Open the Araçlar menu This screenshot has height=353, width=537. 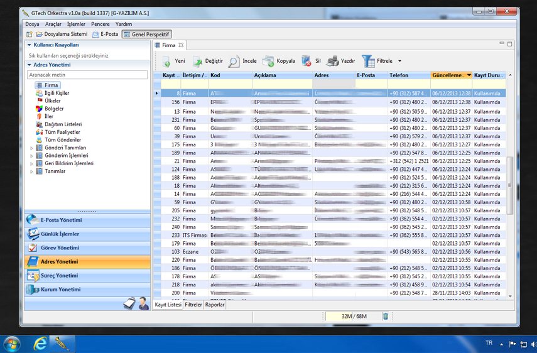click(x=53, y=24)
